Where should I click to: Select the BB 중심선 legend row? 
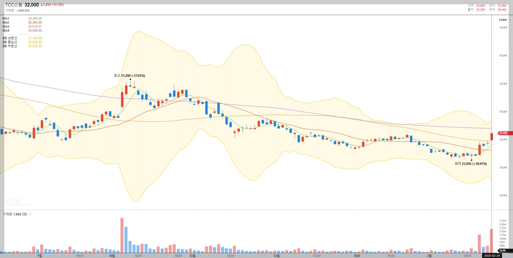click(x=22, y=42)
